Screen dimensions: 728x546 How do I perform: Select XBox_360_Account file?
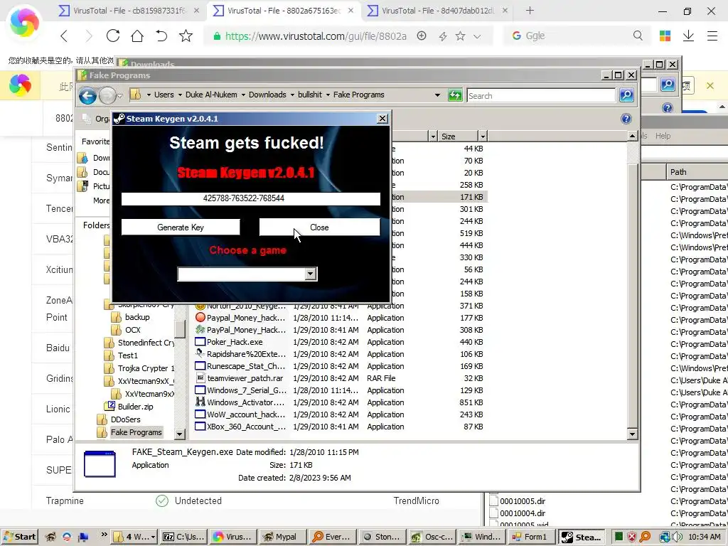pos(247,427)
